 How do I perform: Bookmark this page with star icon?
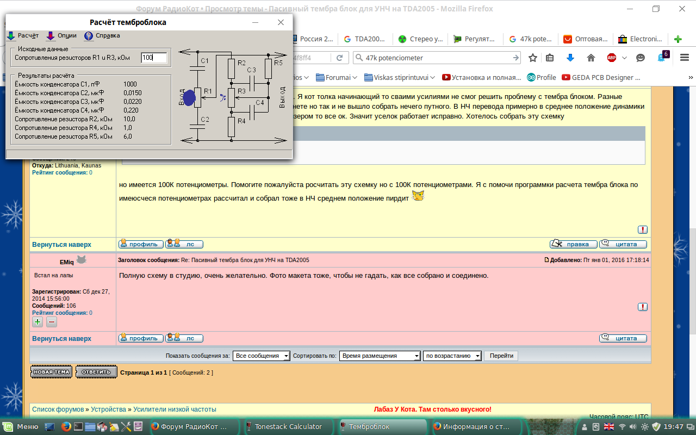point(533,58)
